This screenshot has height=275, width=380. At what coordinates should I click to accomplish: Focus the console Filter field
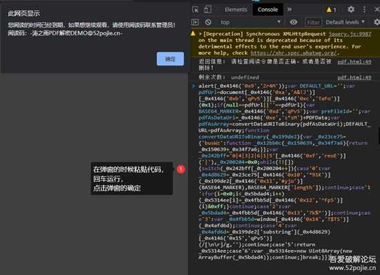(313, 23)
